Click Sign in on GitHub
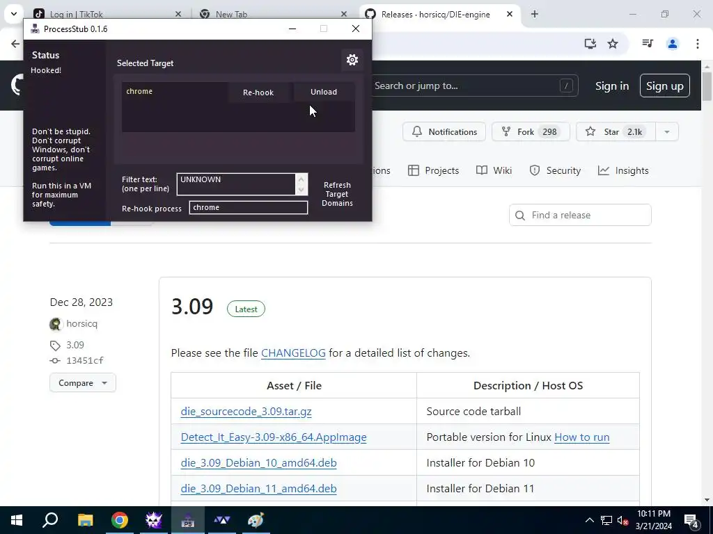The width and height of the screenshot is (713, 534). tap(612, 86)
